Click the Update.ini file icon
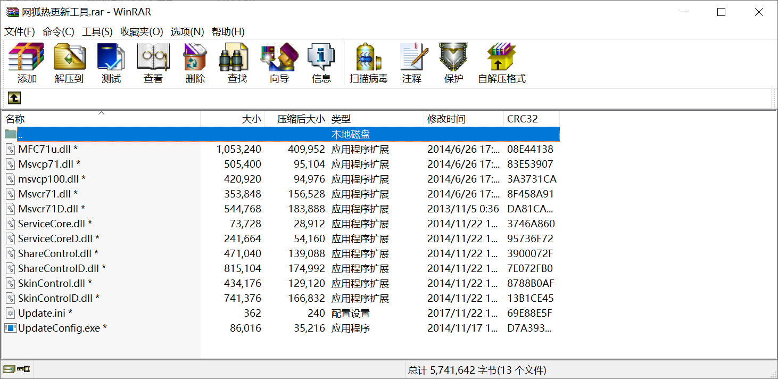 (x=11, y=313)
